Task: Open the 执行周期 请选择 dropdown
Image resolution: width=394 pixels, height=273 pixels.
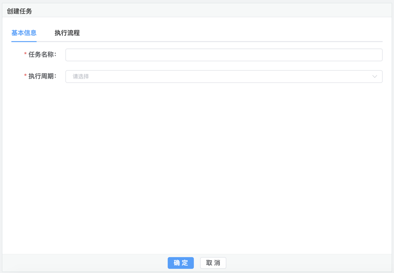Action: click(224, 77)
